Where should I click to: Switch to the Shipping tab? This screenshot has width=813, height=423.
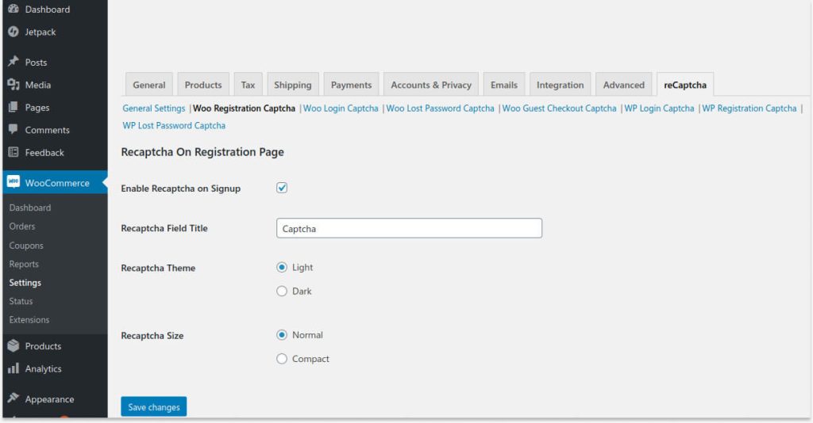point(293,85)
